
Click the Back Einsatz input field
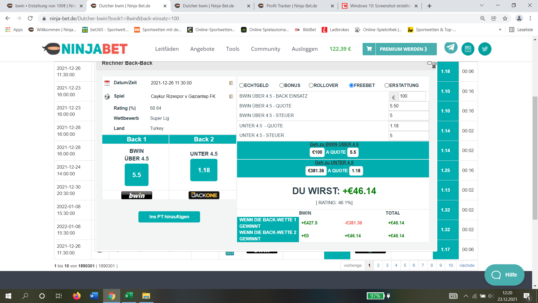412,96
